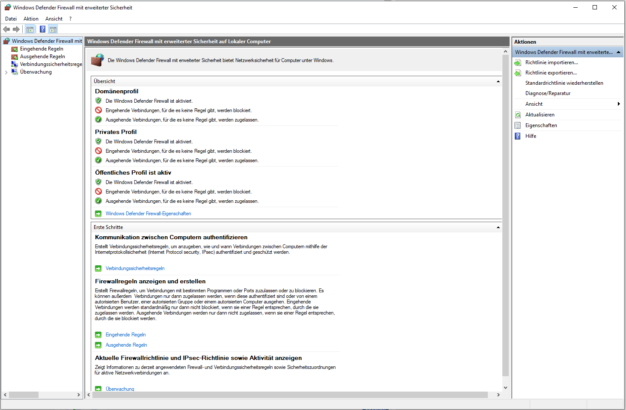This screenshot has width=626, height=410.
Task: Open Windows Defender Firewall-Eigenschaften link
Action: click(x=148, y=213)
